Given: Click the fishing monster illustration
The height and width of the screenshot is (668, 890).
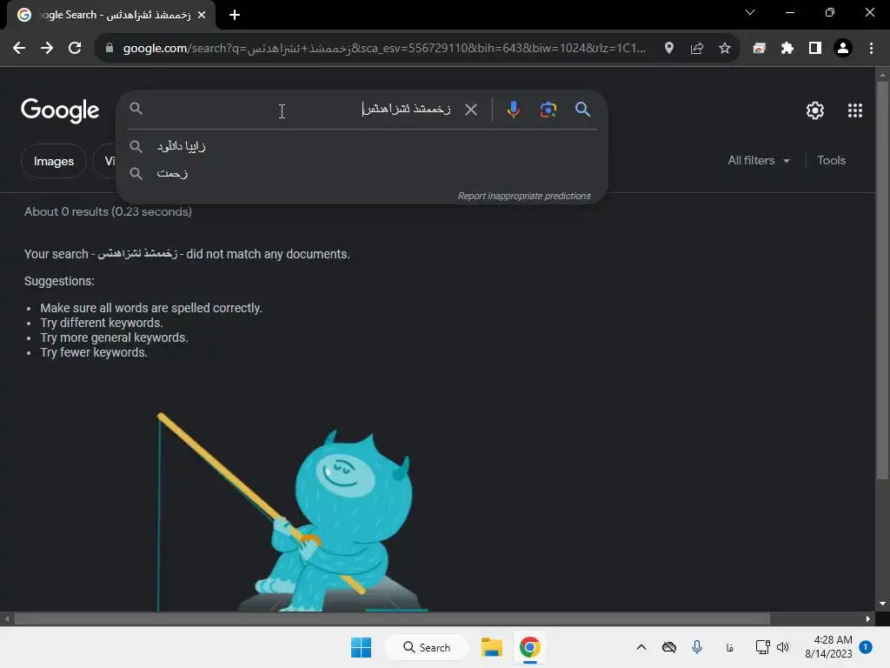Looking at the screenshot, I should [x=292, y=512].
